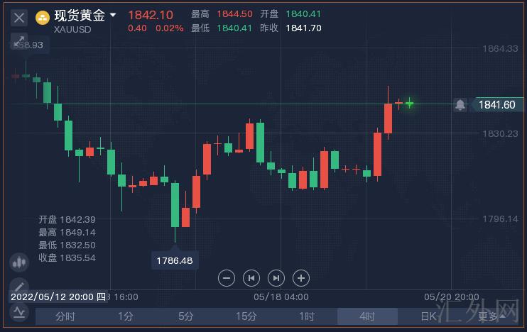Choose the 1时 timeframe tab

click(307, 316)
